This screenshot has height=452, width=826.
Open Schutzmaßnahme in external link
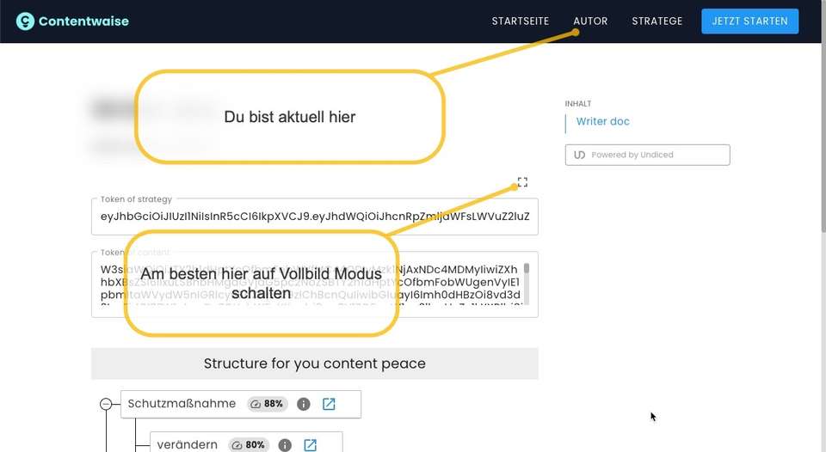pyautogui.click(x=329, y=404)
